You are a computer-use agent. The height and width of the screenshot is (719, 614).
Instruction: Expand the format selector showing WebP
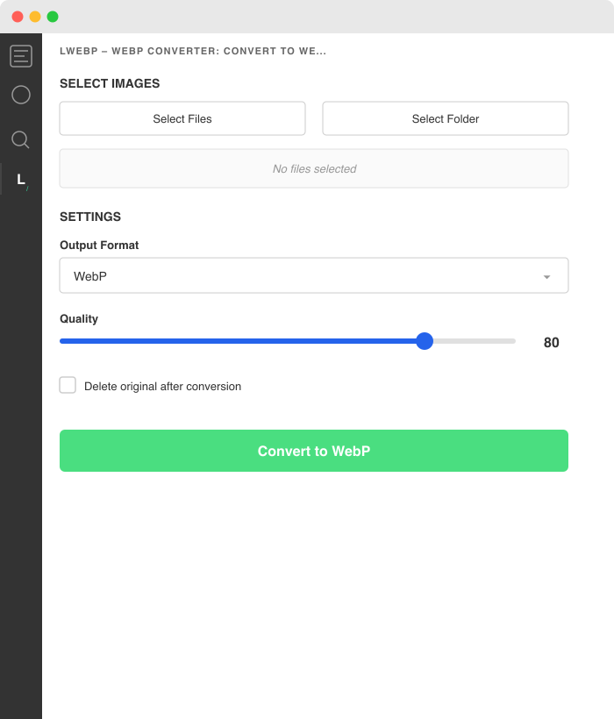coord(313,274)
